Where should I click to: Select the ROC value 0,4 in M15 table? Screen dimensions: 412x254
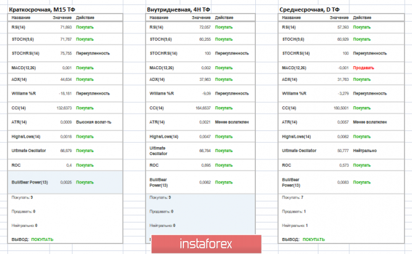click(69, 166)
